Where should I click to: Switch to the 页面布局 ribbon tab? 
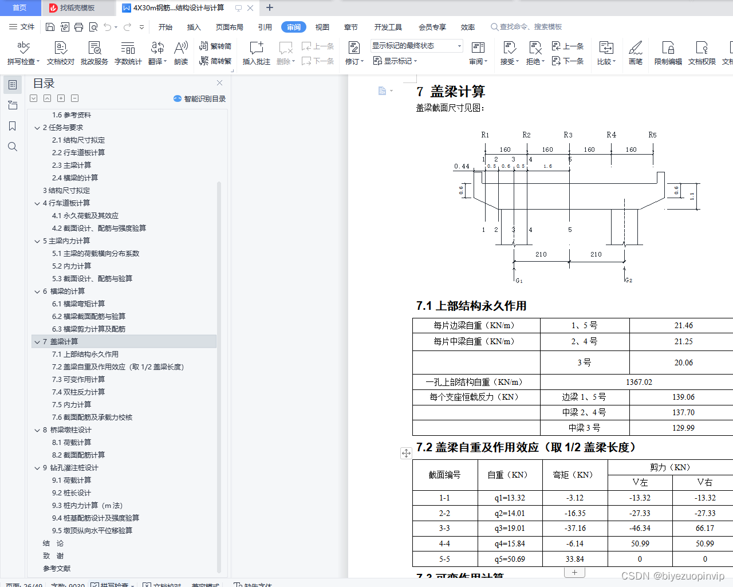point(230,27)
